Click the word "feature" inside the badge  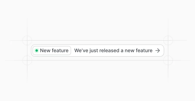tap(60, 50)
